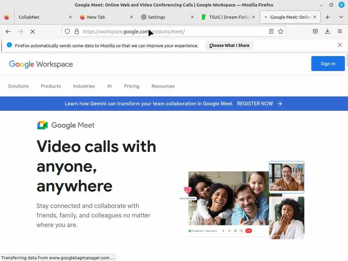Click Choose What I Share button
Viewport: 348px width, 261px height.
(x=229, y=46)
